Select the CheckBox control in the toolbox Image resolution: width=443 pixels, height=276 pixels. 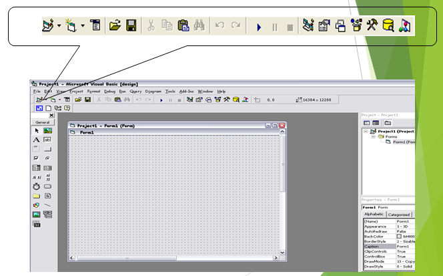37,158
